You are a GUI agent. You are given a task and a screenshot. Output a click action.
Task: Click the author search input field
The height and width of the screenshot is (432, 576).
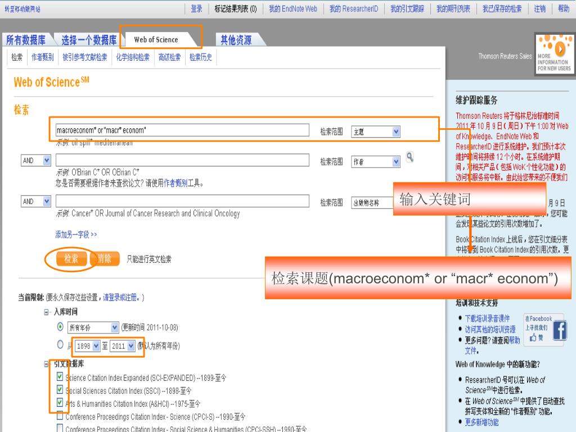(182, 160)
